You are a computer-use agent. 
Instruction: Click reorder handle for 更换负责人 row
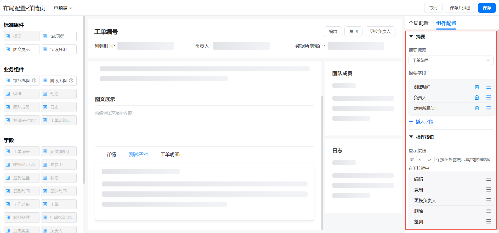[489, 200]
